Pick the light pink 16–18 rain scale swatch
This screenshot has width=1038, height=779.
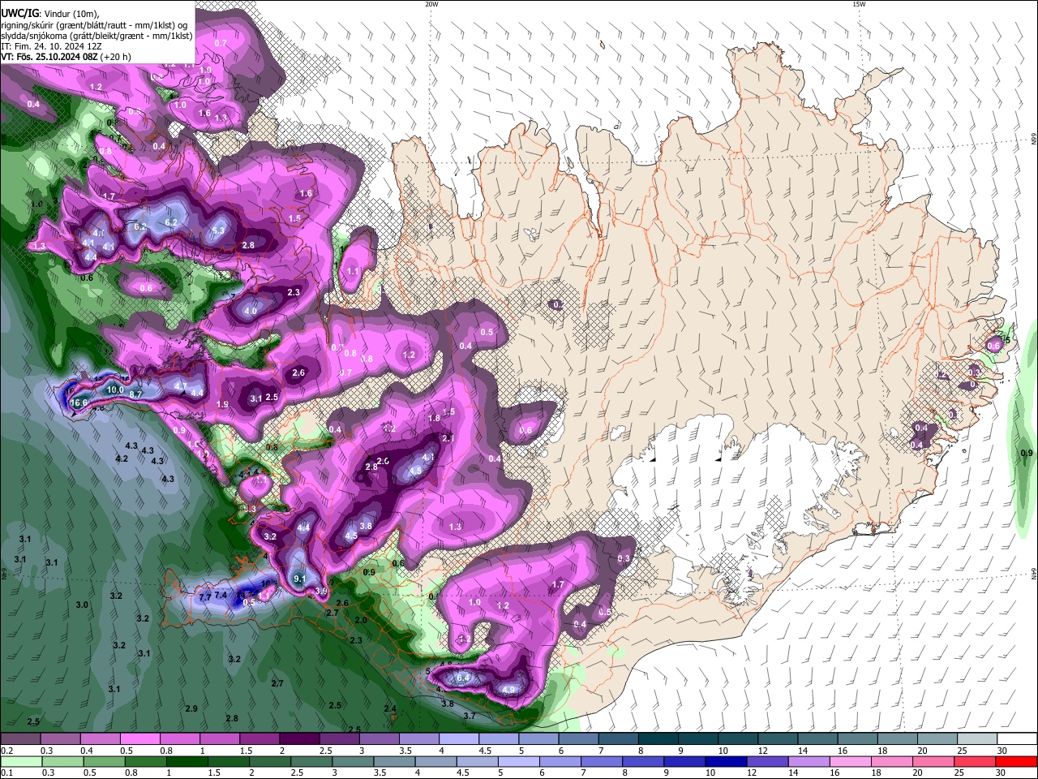coord(849,761)
